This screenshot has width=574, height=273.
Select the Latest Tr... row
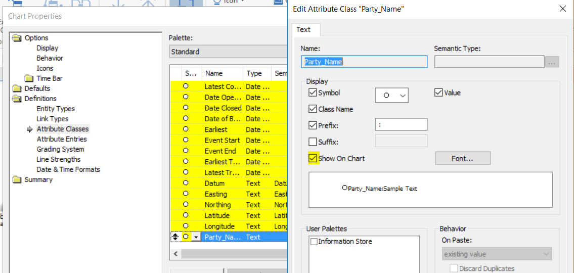pyautogui.click(x=229, y=172)
